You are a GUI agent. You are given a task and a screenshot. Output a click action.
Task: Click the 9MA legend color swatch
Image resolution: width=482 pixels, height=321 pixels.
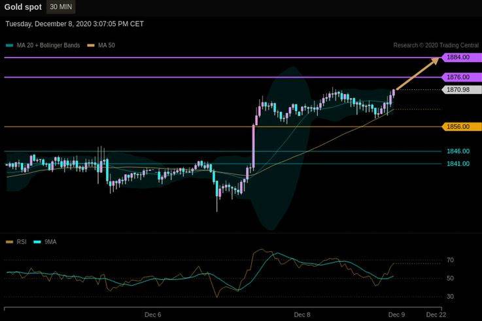click(x=37, y=242)
